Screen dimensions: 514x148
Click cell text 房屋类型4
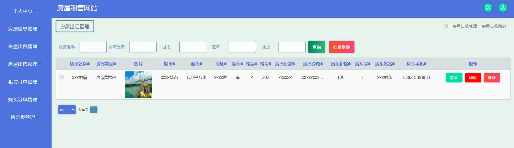click(x=106, y=77)
